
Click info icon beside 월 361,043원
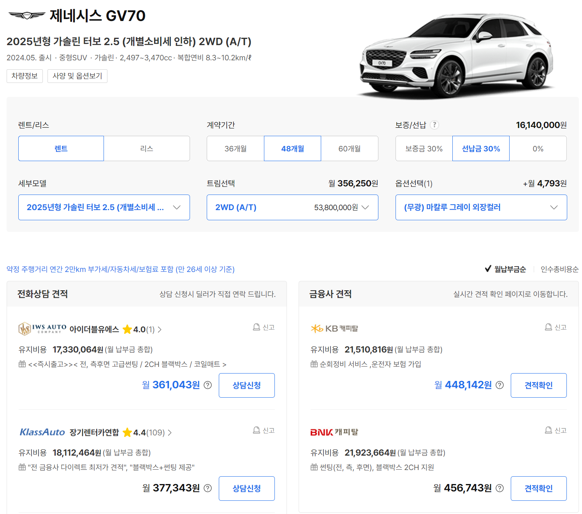click(208, 385)
